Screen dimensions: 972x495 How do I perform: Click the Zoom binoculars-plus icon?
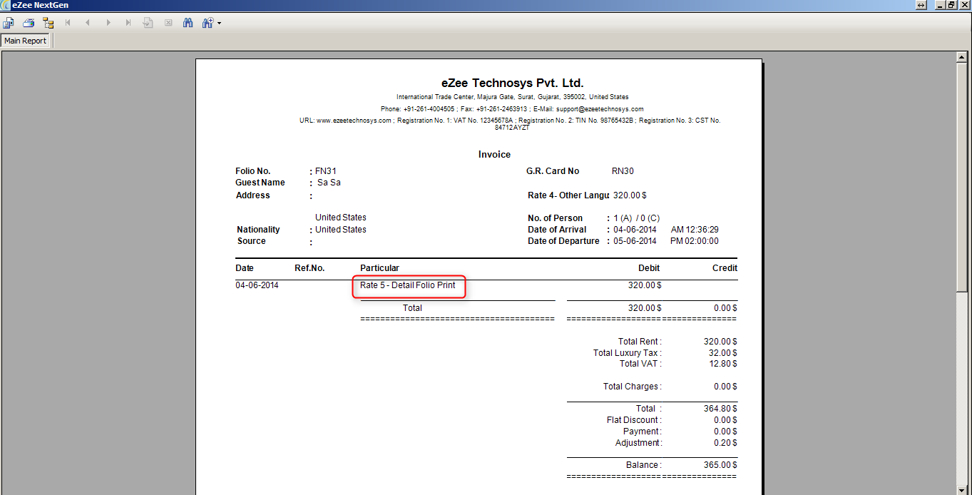[208, 23]
